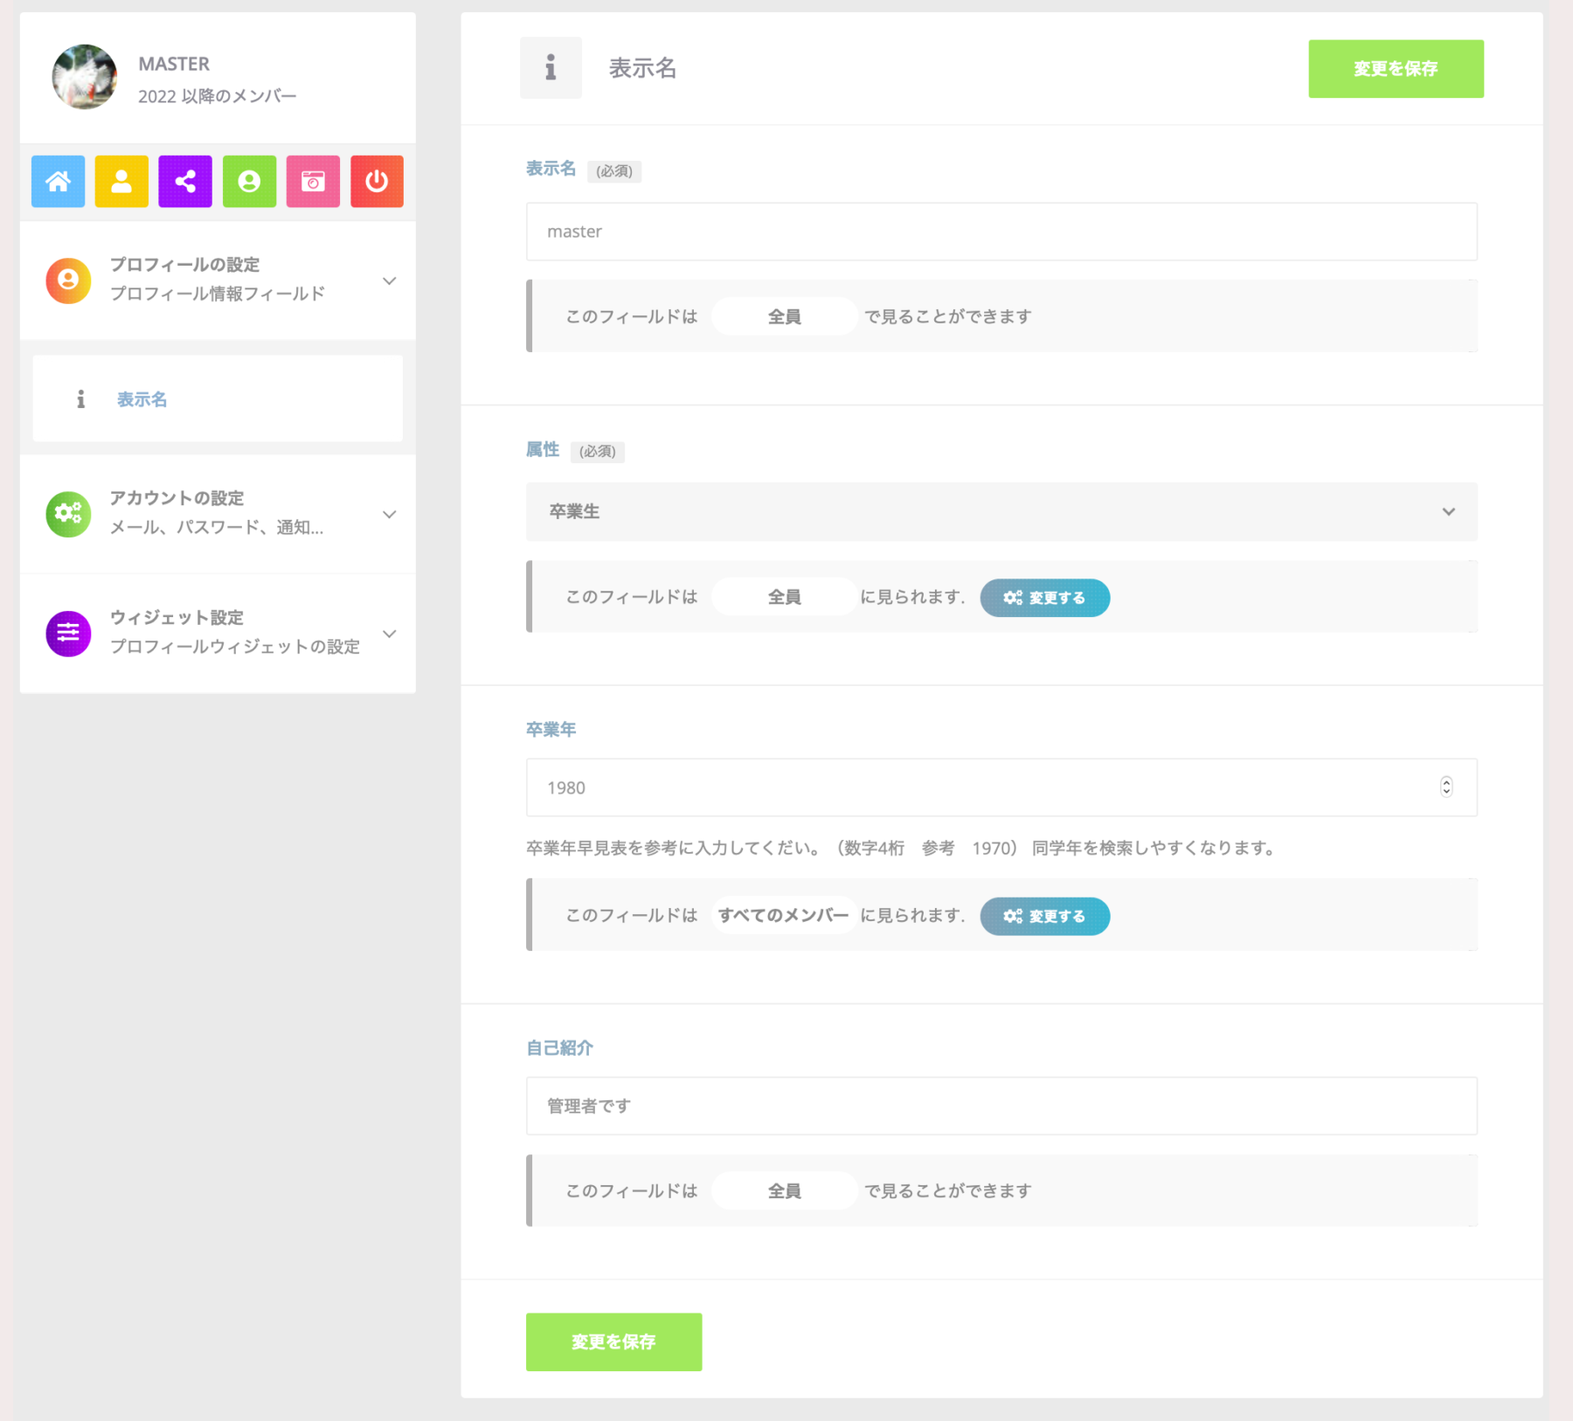
Task: Open the yellow user profile icon
Action: [x=121, y=182]
